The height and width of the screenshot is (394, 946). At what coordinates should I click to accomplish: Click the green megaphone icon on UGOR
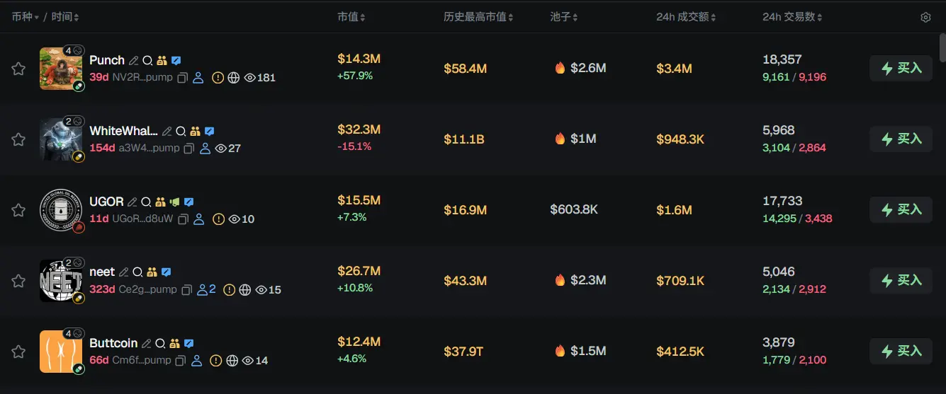pyautogui.click(x=174, y=202)
